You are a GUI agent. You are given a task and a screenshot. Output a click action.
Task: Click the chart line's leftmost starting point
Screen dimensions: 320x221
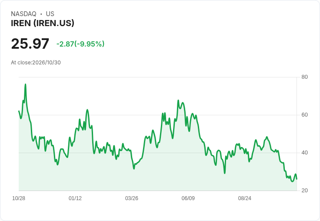click(x=19, y=111)
